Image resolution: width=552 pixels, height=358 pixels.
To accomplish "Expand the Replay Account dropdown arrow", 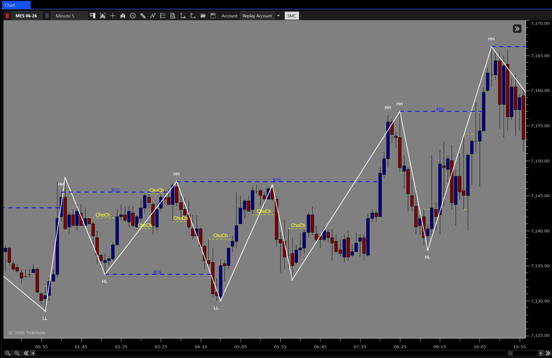I will coord(278,16).
